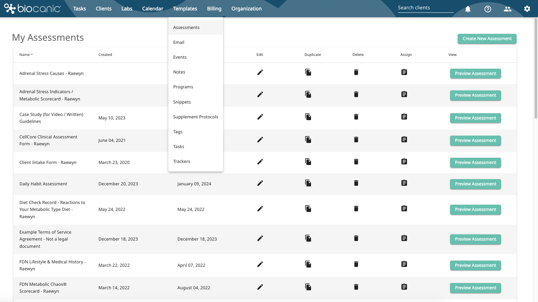
Task: Duplicate the Daily Habit Assessment
Action: [308, 183]
